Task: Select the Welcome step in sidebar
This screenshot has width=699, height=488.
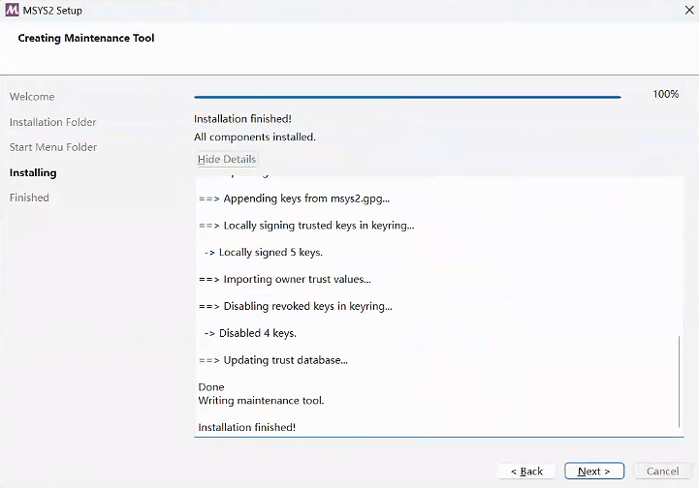Action: pos(32,97)
